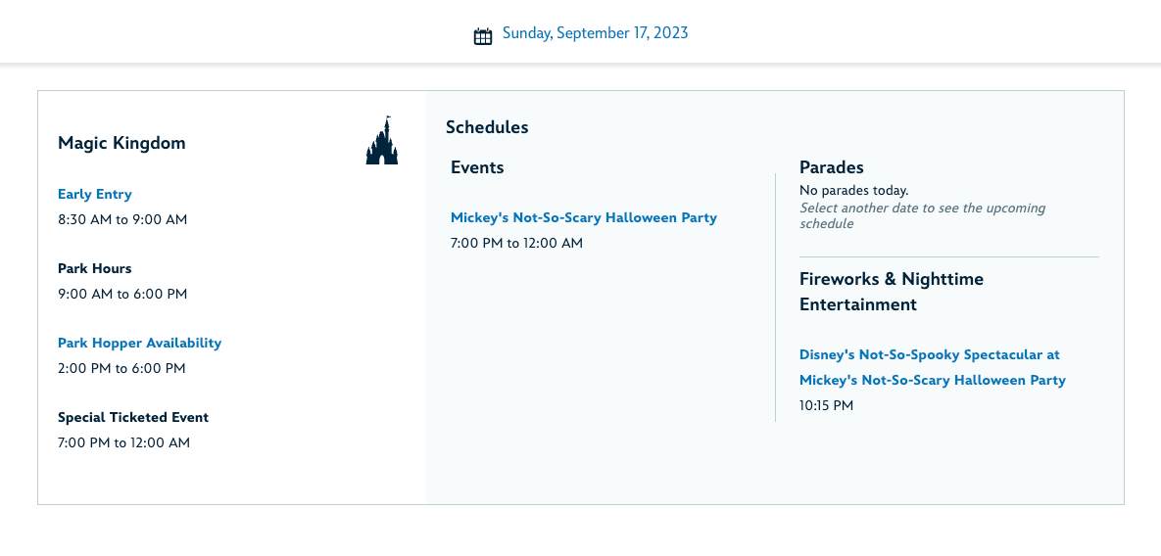Click the Parades section heading
This screenshot has height=556, width=1161.
(x=832, y=167)
